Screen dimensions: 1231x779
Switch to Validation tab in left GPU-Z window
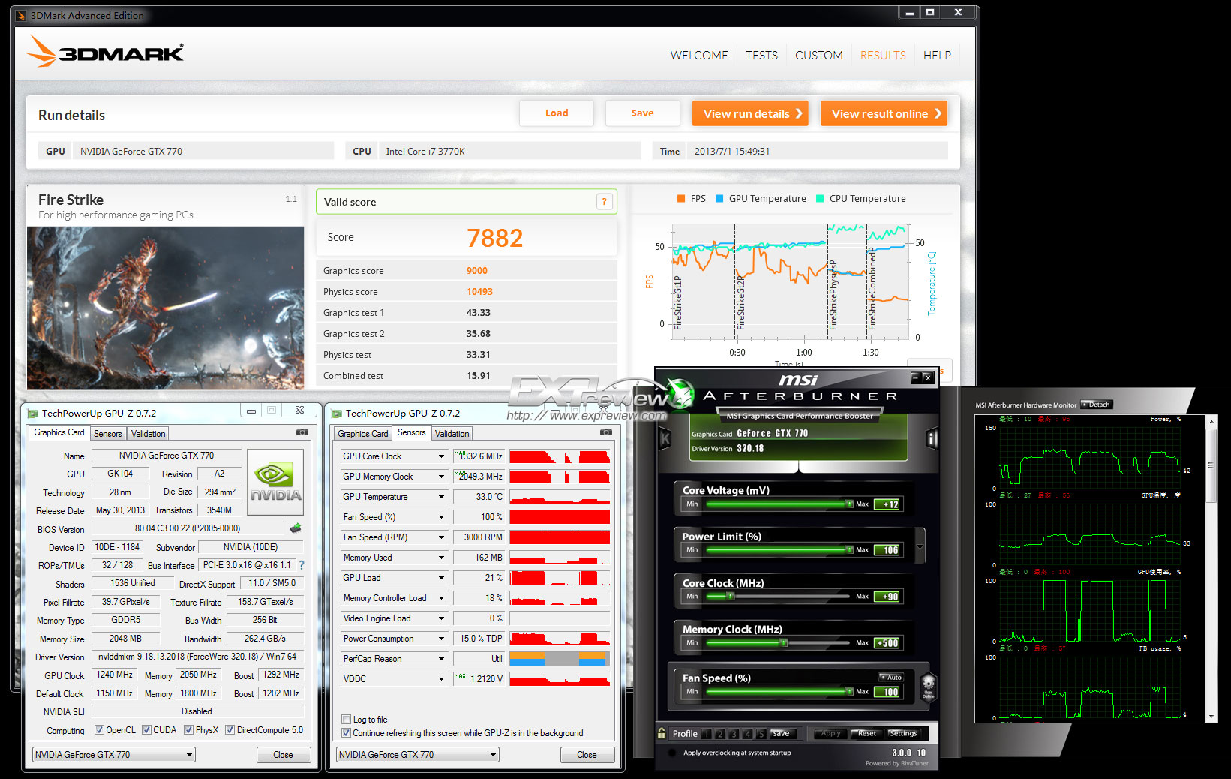click(x=148, y=434)
